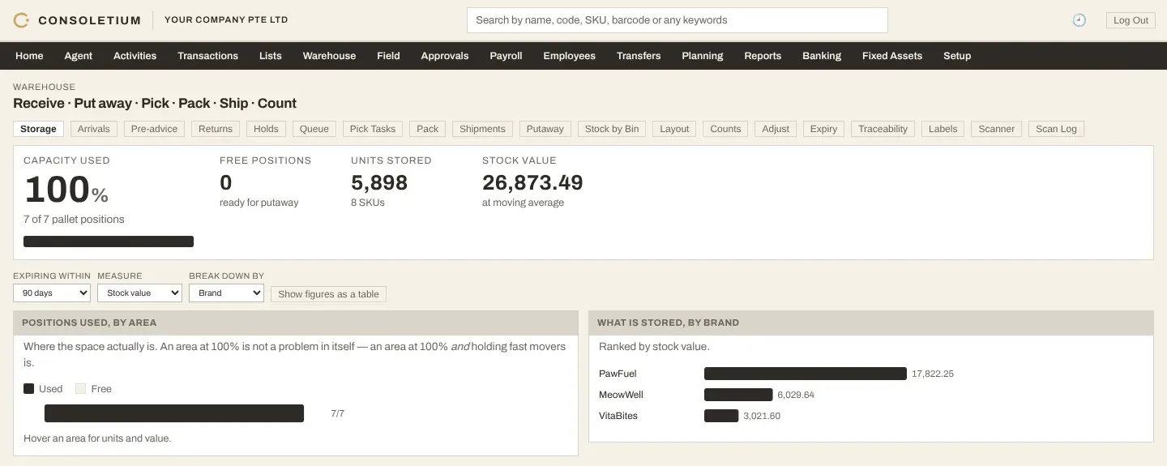The height and width of the screenshot is (466, 1167).
Task: Click the MeowWell stock value bar
Action: pos(738,395)
